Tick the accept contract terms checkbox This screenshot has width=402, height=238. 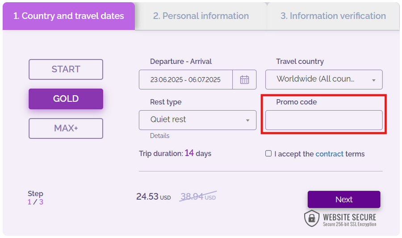click(268, 154)
